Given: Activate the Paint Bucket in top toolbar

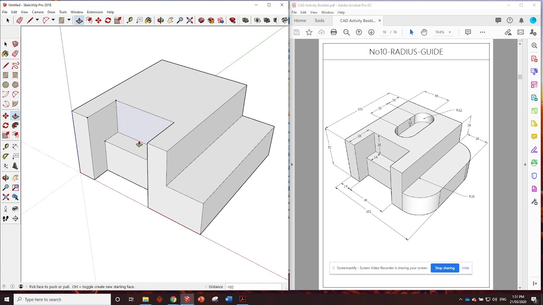Looking at the screenshot, I should click(x=148, y=20).
